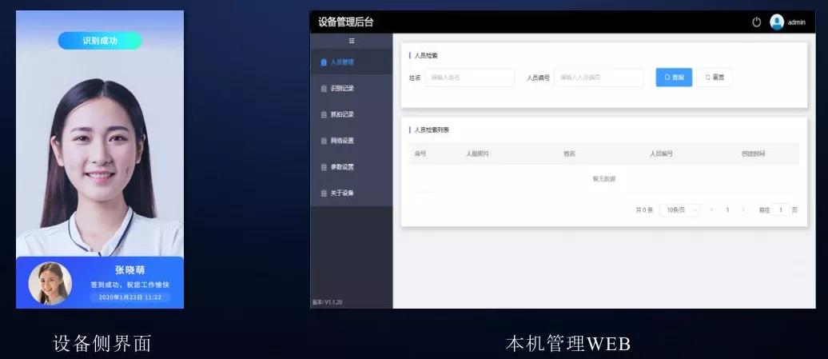
Task: Open the admin user avatar
Action: [777, 22]
